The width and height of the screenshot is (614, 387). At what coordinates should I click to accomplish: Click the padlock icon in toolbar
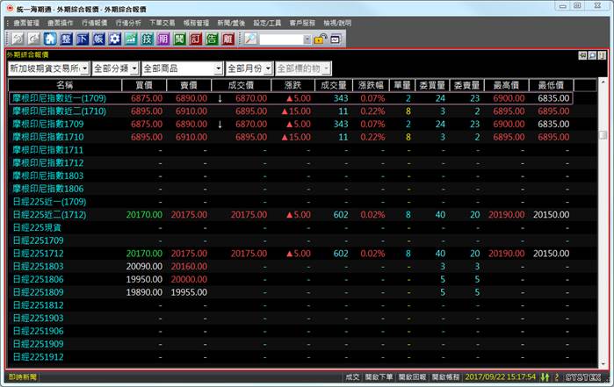[320, 39]
